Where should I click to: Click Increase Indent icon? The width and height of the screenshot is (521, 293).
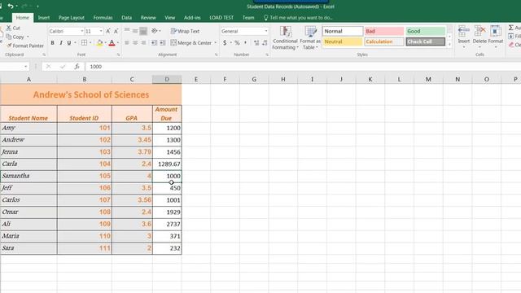coord(163,43)
